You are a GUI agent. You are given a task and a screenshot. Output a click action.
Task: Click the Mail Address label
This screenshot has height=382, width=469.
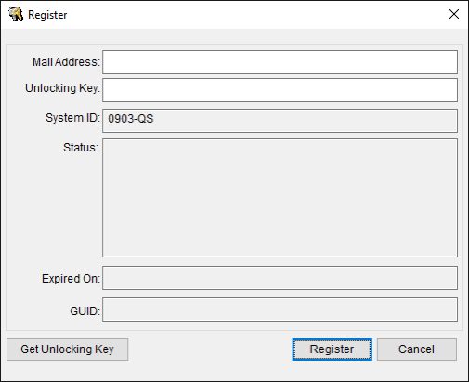pos(66,62)
